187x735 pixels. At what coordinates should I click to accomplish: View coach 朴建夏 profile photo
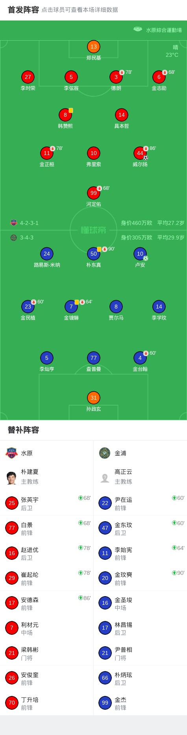[12, 477]
